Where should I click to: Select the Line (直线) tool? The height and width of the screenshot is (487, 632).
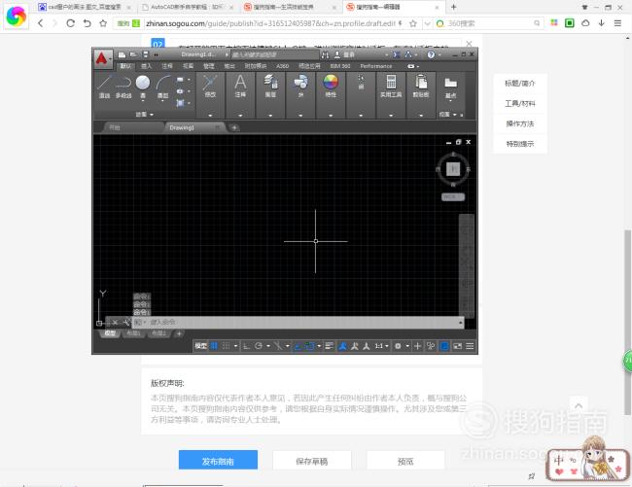coord(104,87)
